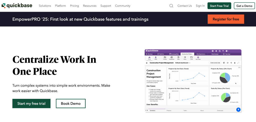Select the New App tab
Viewport: 256px width, 122px height.
click(226, 54)
